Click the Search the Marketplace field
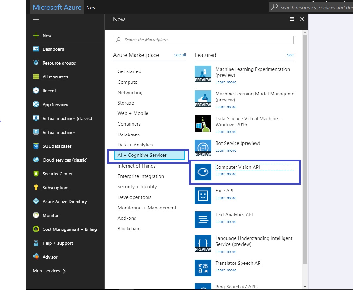Viewport: 353px width, 290px height. (x=203, y=40)
